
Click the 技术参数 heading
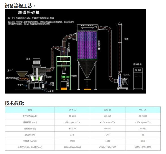point(15,103)
